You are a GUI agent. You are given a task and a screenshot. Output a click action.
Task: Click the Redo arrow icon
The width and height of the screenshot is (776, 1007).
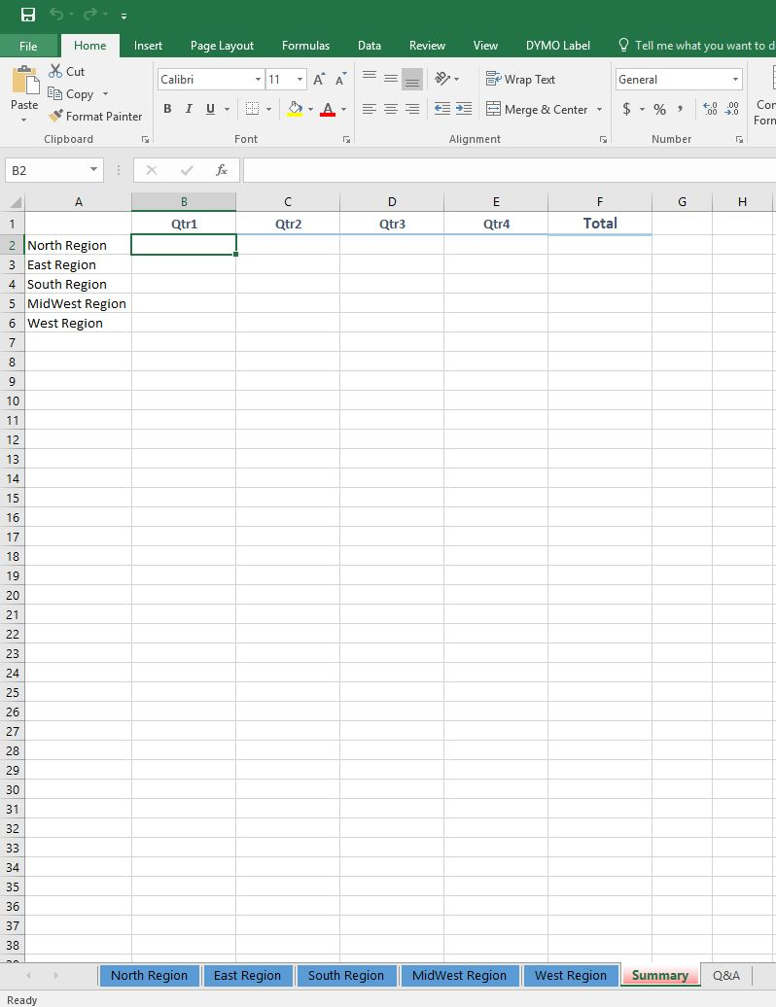pyautogui.click(x=90, y=15)
